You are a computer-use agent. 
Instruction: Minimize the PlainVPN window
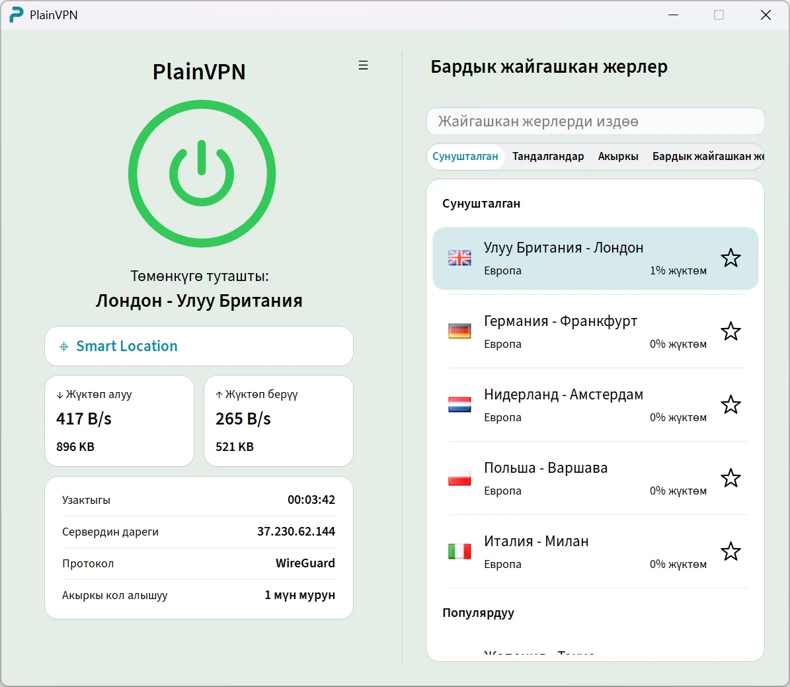point(673,15)
